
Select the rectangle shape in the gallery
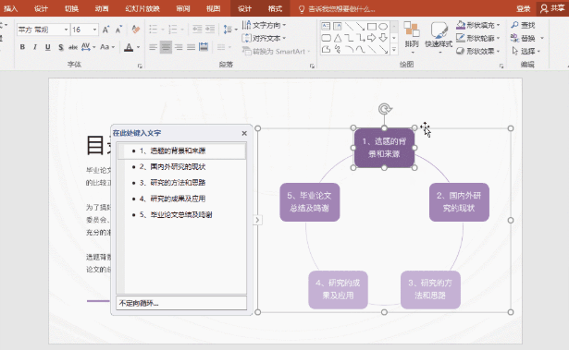[372, 27]
